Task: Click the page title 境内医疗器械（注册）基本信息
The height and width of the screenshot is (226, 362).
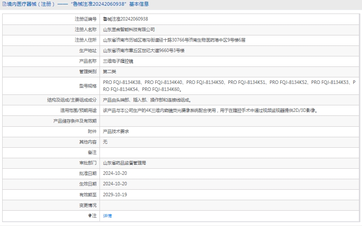Action: pos(78,4)
